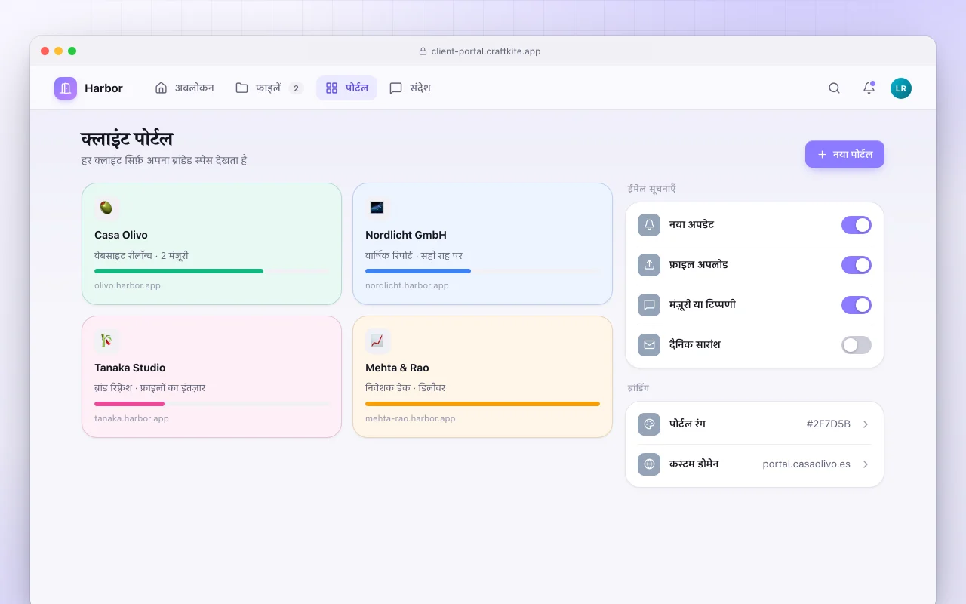Screen dimensions: 966x604
Task: Toggle the फ़ाइल अपलोड email switch
Action: click(x=857, y=265)
